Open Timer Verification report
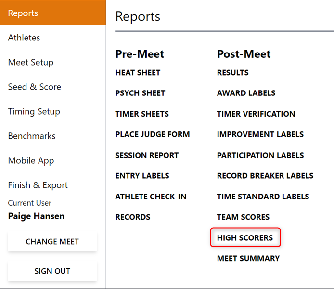Screen dimensions: 334x289 [256, 114]
